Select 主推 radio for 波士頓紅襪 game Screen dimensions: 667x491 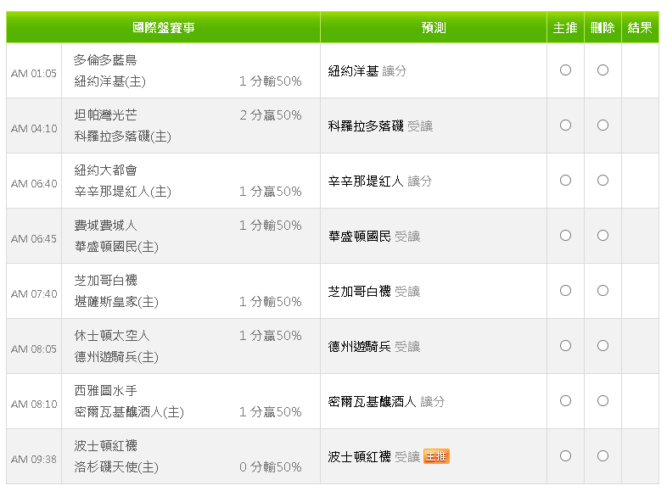point(565,456)
